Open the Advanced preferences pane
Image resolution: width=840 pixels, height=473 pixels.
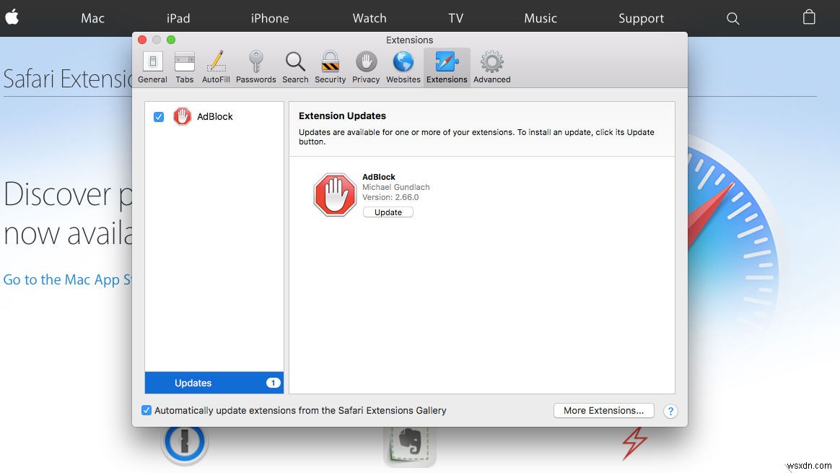pos(491,67)
